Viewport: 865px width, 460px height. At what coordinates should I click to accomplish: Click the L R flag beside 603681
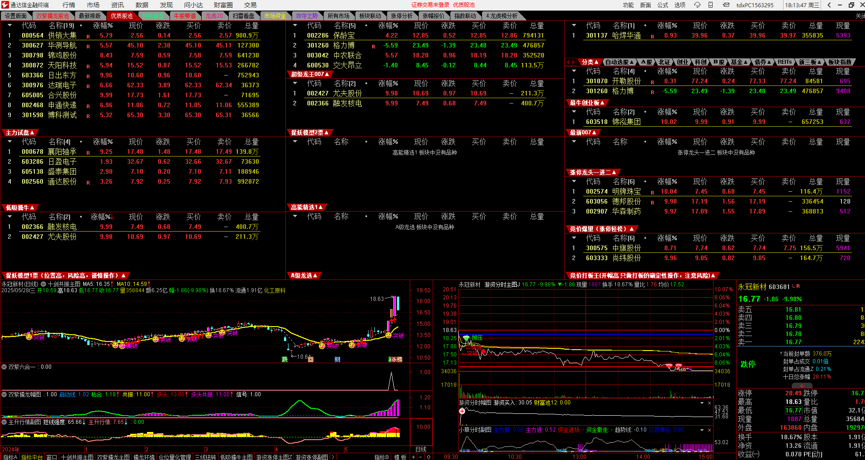(796, 286)
